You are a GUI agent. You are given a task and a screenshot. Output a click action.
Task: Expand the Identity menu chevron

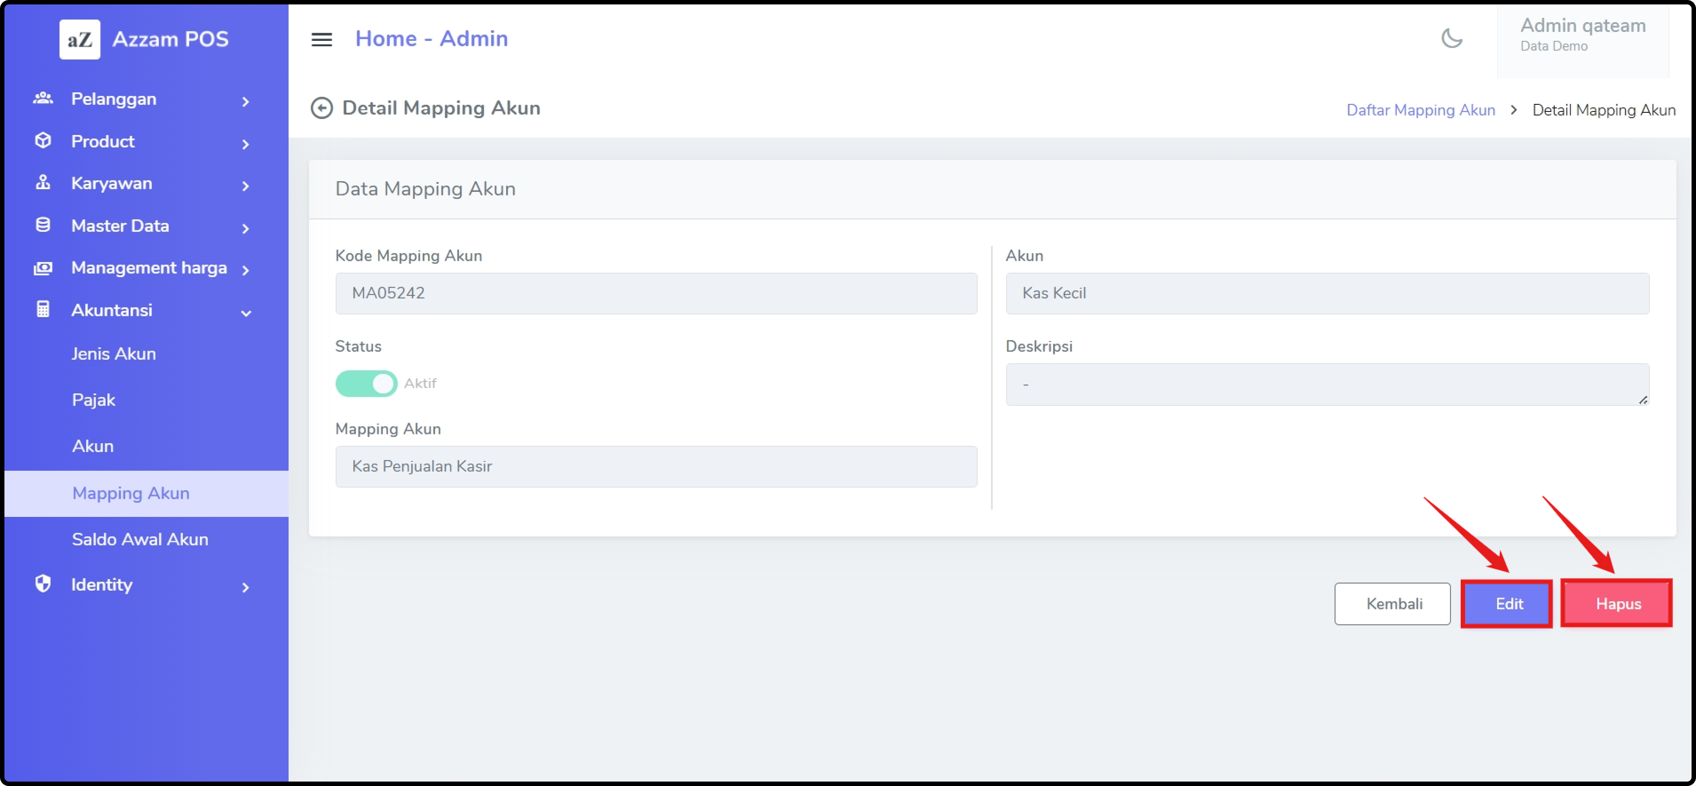pos(246,587)
